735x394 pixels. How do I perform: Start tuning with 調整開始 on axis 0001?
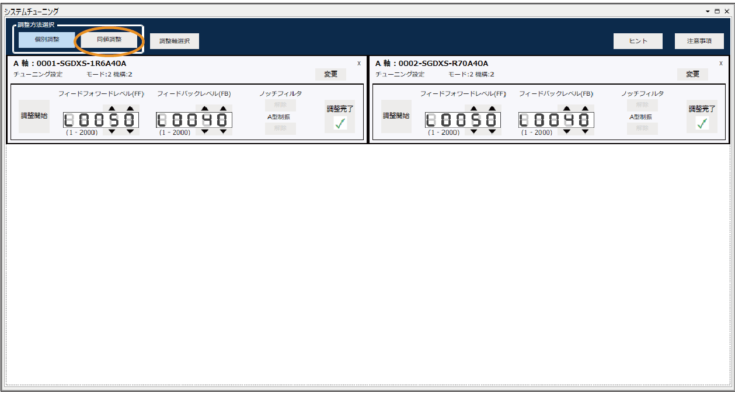click(34, 116)
